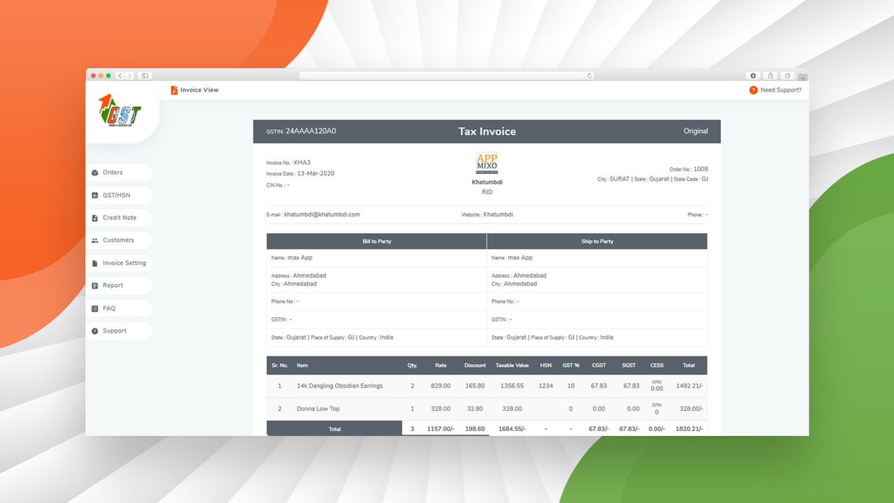The height and width of the screenshot is (503, 894).
Task: Click the browser address bar
Action: [447, 75]
